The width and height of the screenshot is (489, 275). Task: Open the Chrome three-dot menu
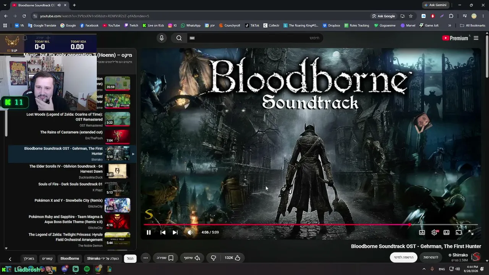(x=483, y=16)
